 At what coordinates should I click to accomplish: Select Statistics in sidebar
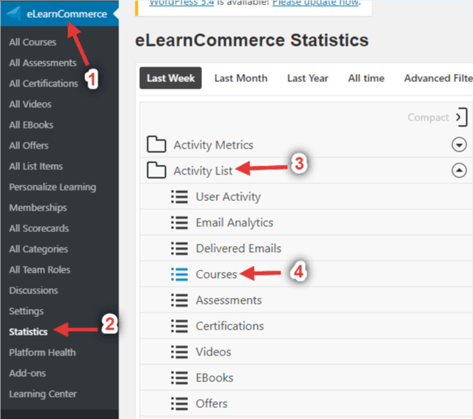[x=28, y=332]
